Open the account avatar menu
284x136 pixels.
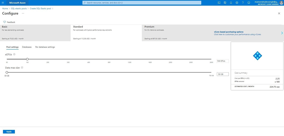pyautogui.click(x=281, y=3)
